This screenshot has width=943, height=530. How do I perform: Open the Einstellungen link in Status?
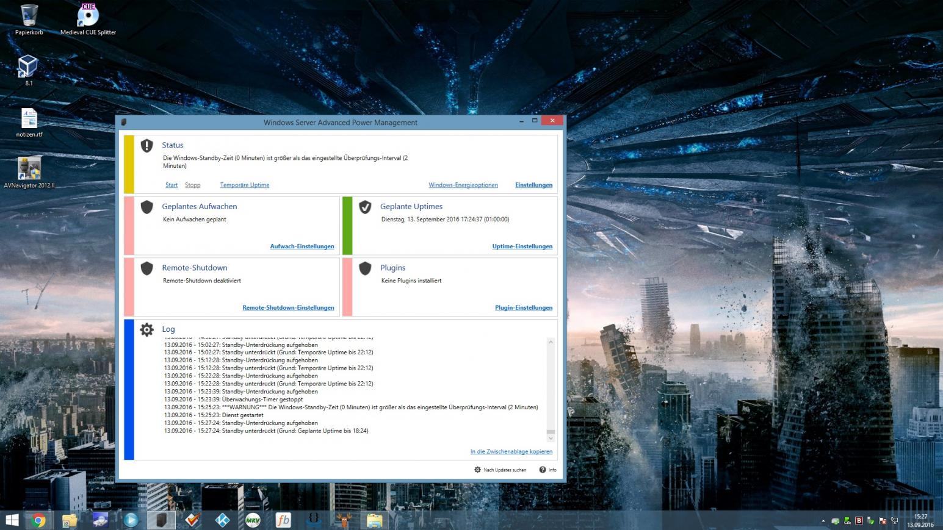533,185
